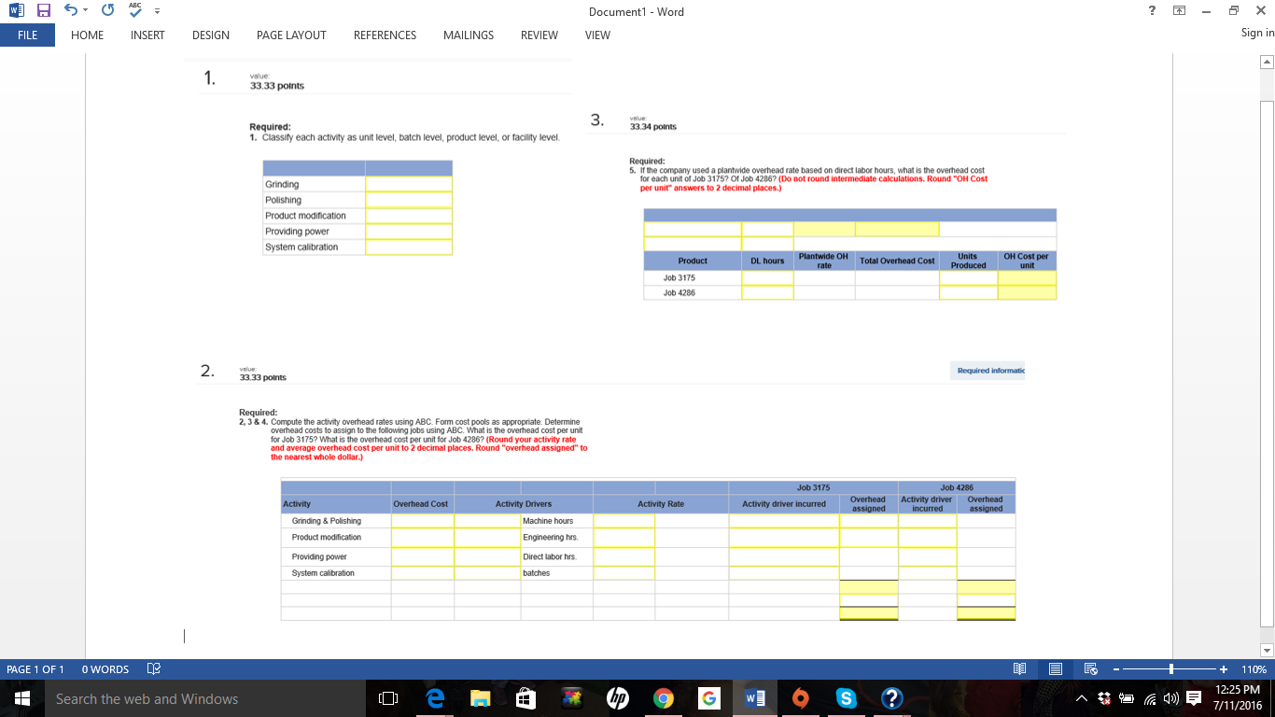Image resolution: width=1275 pixels, height=717 pixels.
Task: Open Origin from the taskbar
Action: (800, 698)
